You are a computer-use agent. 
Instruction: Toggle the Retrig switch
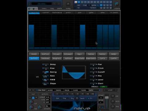click(x=46, y=72)
